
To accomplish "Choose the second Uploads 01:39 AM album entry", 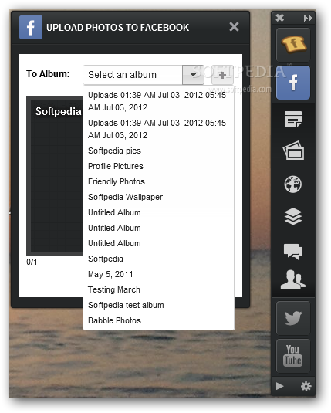I will click(158, 129).
